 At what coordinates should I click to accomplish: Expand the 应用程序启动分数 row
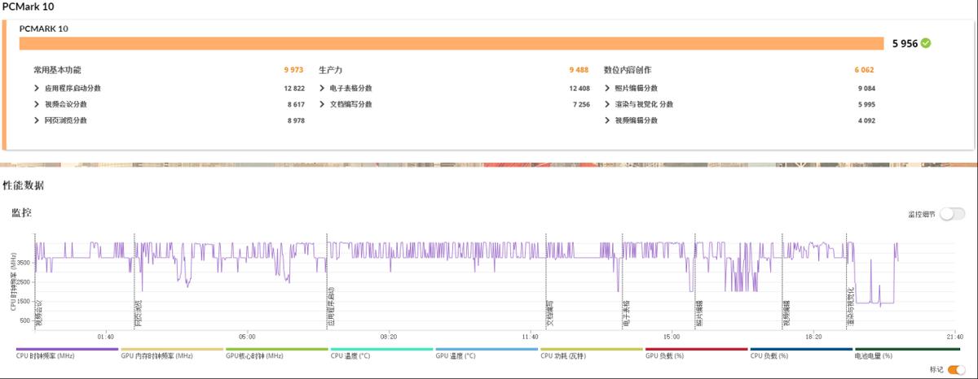click(37, 89)
